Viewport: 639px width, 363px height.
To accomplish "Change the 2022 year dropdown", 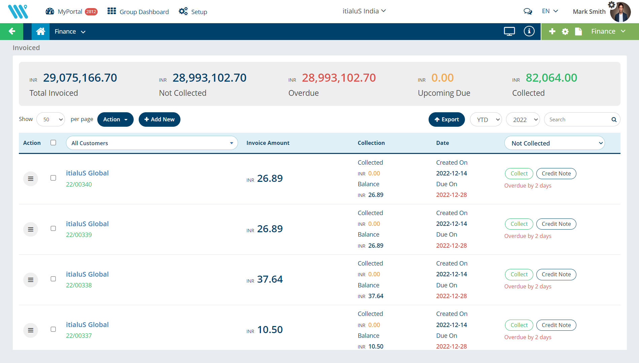I will click(523, 120).
